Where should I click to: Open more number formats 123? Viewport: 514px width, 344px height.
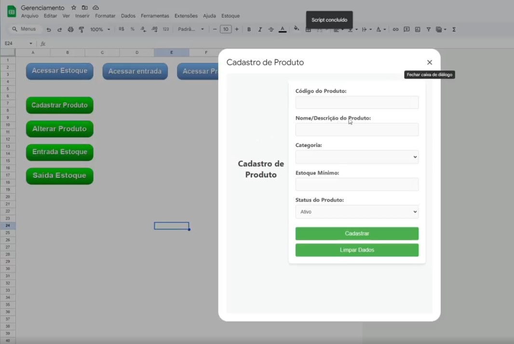(x=165, y=29)
